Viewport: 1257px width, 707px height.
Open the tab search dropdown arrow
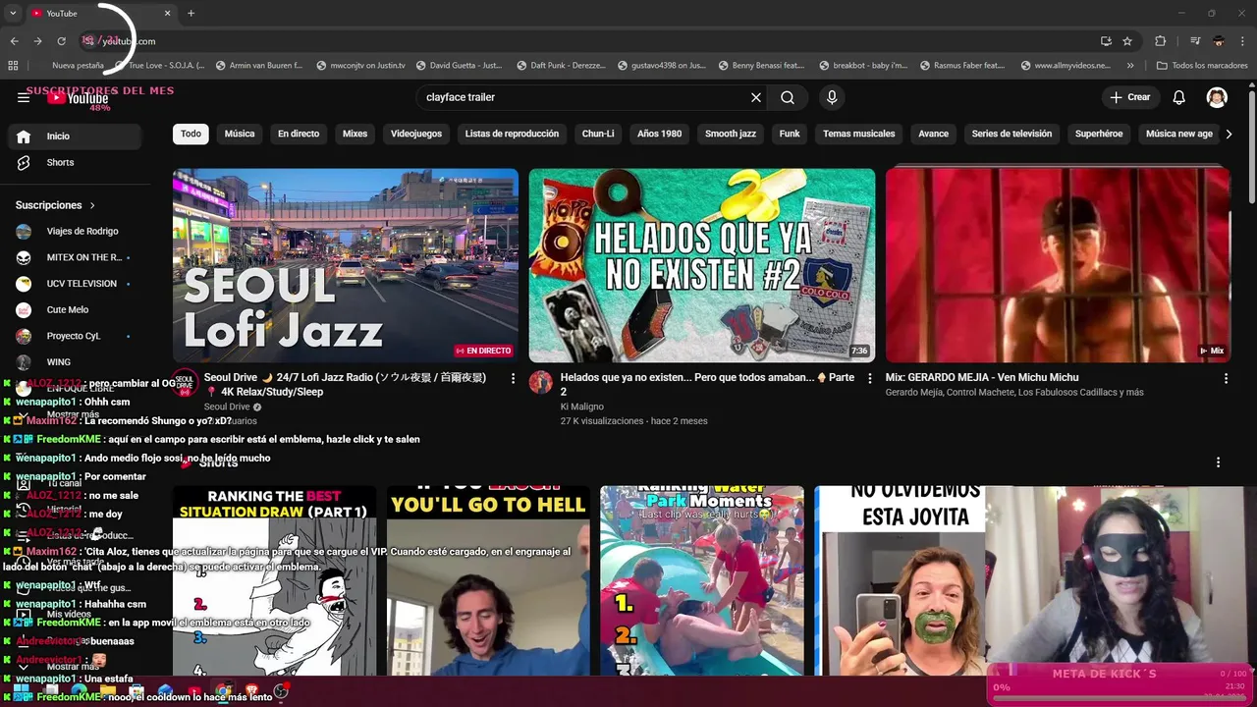13,13
